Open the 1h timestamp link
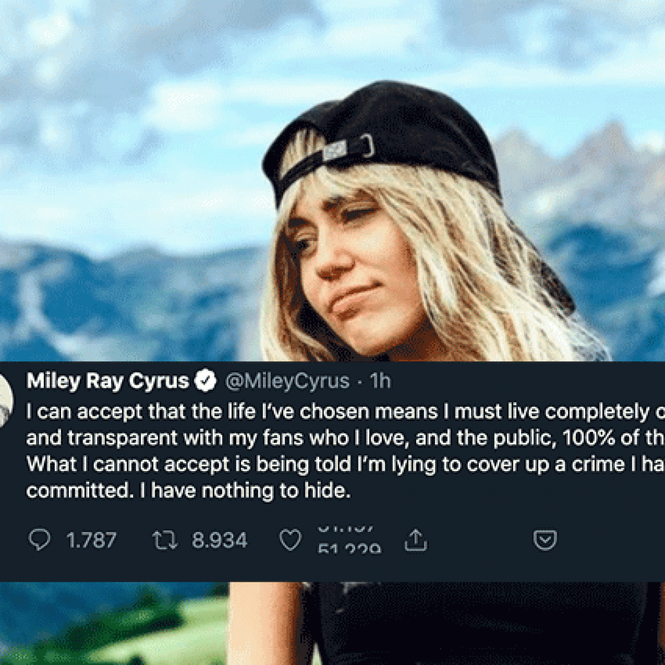 380,381
